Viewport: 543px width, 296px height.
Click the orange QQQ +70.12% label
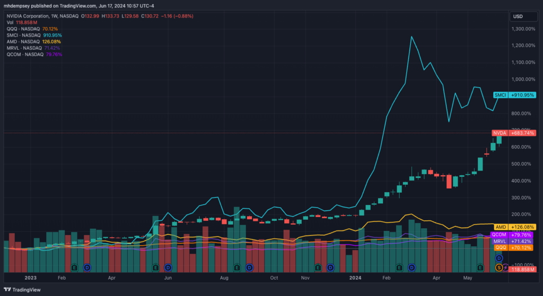tap(513, 248)
